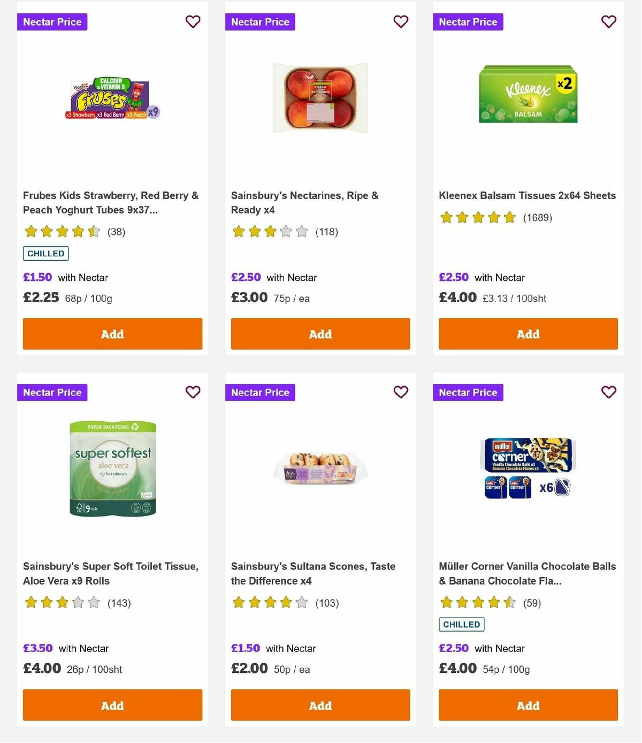Click the heart icon on Frubes Kids Yoghurt Tubes
The width and height of the screenshot is (642, 743).
pyautogui.click(x=193, y=22)
